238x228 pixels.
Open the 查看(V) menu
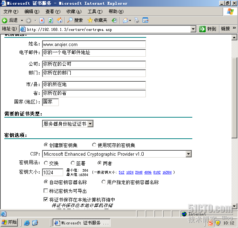(53, 12)
